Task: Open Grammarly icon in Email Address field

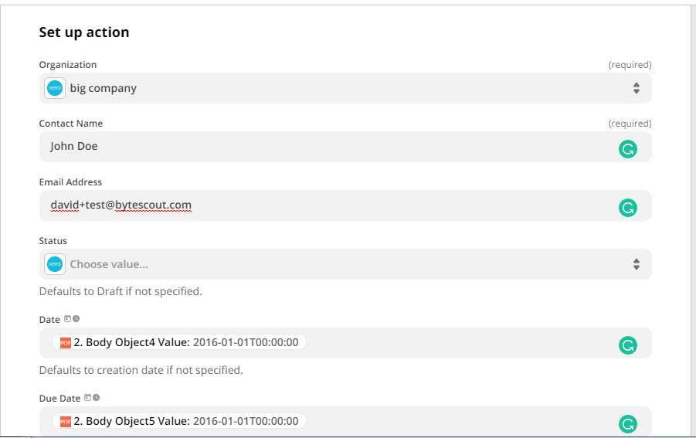Action: (x=628, y=207)
